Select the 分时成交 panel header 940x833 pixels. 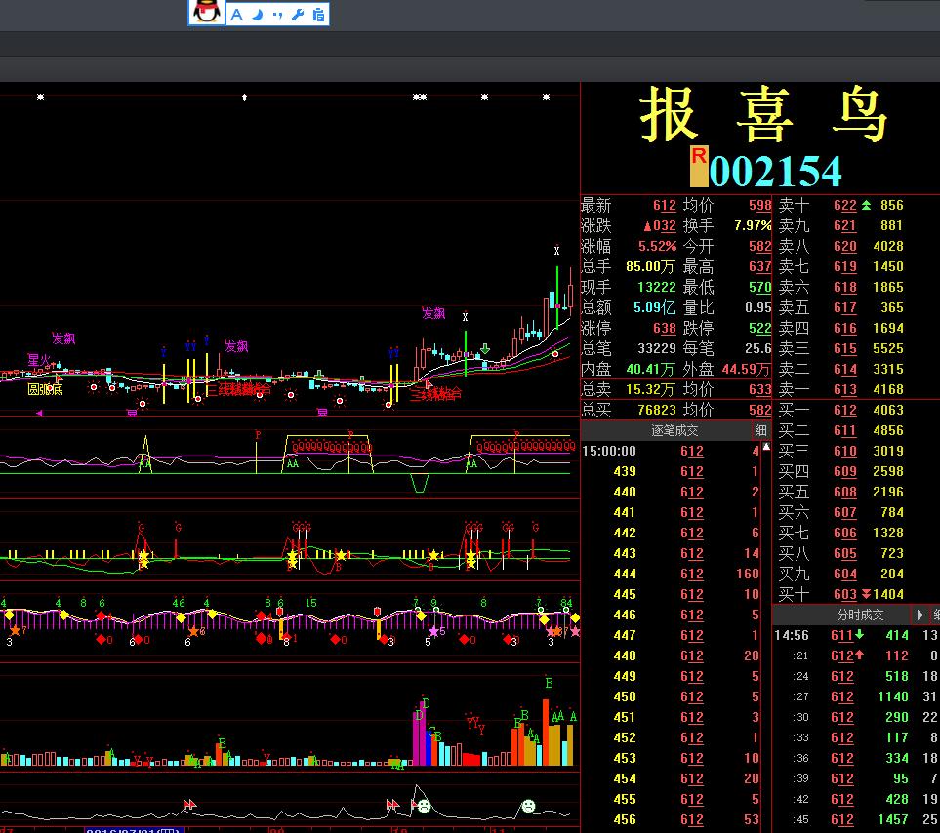tap(860, 615)
